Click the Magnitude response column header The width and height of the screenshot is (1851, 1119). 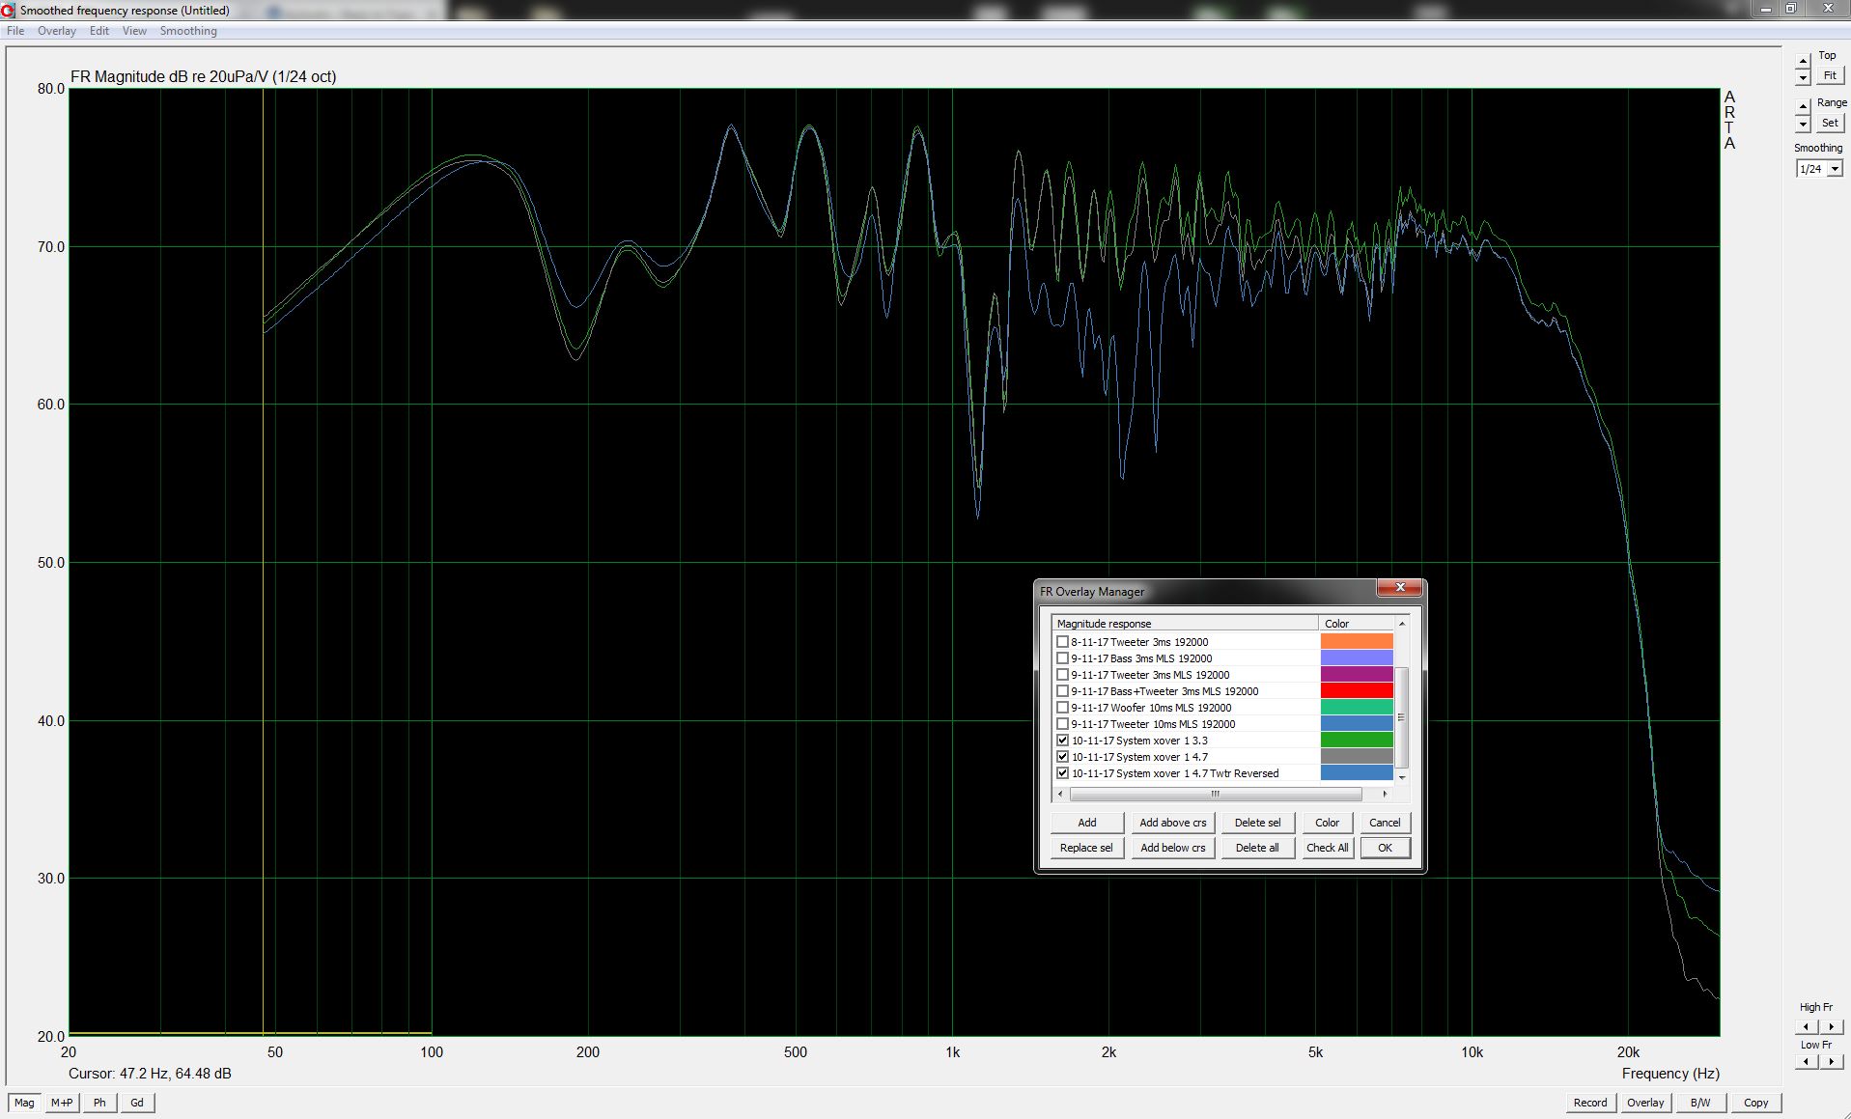1185,624
